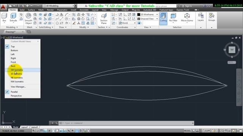
Task: Open the Unsaved View dropdown
Action: pos(148,19)
